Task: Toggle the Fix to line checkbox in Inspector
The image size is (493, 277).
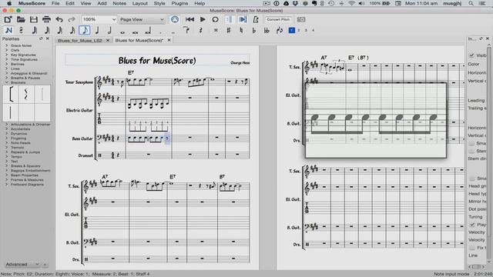Action: pos(472,248)
